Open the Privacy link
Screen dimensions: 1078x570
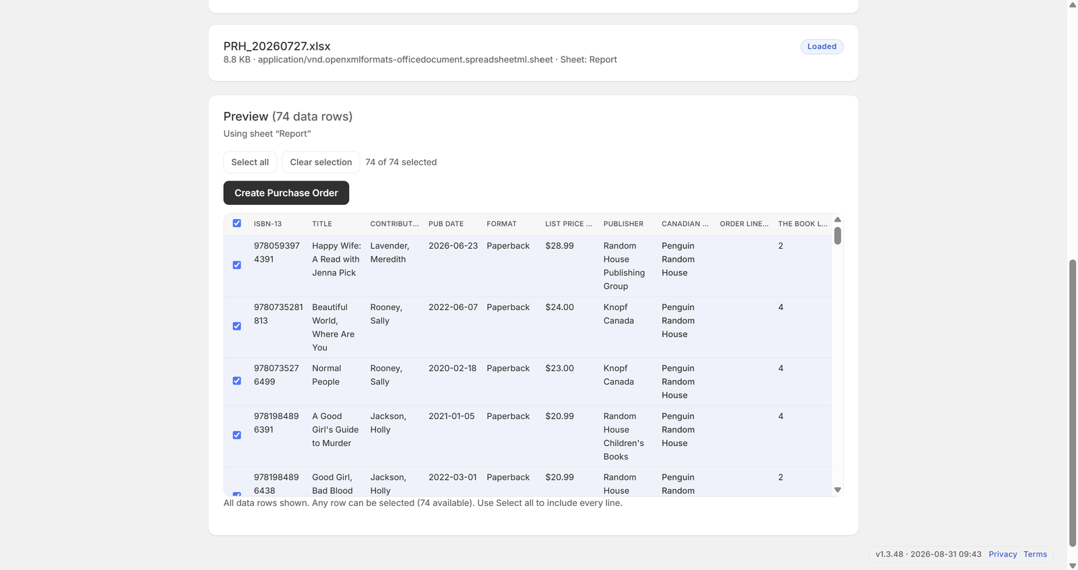click(1003, 554)
